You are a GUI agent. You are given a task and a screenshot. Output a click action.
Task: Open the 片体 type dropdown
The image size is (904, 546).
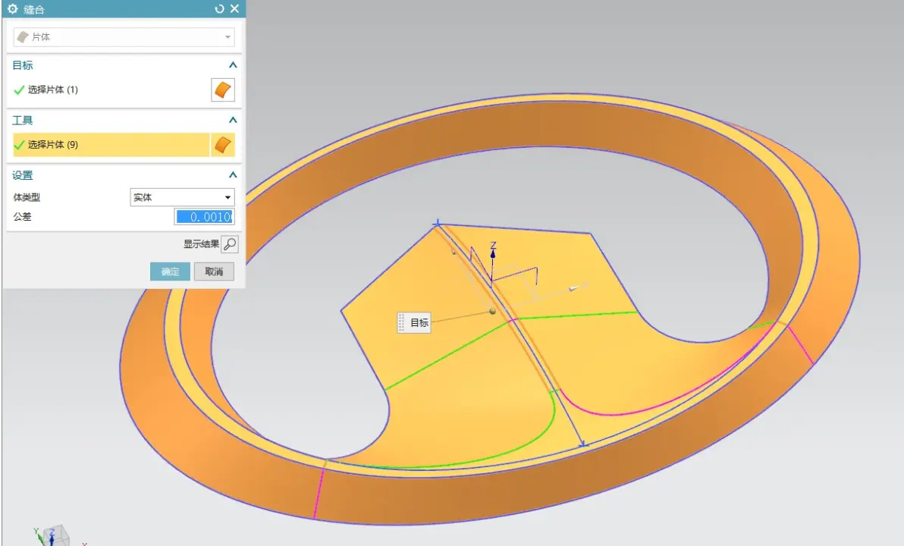[124, 37]
